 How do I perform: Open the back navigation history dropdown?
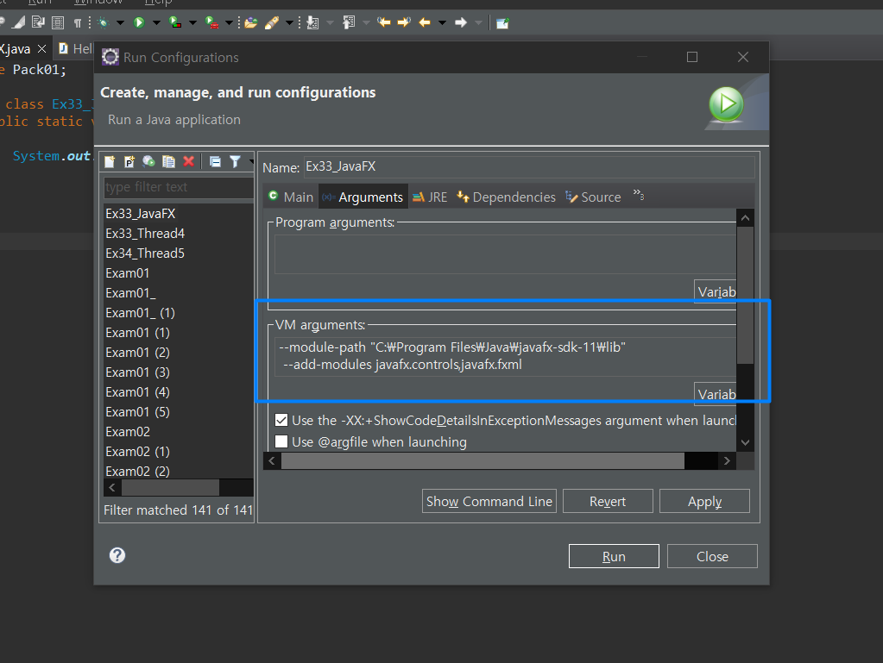[442, 22]
